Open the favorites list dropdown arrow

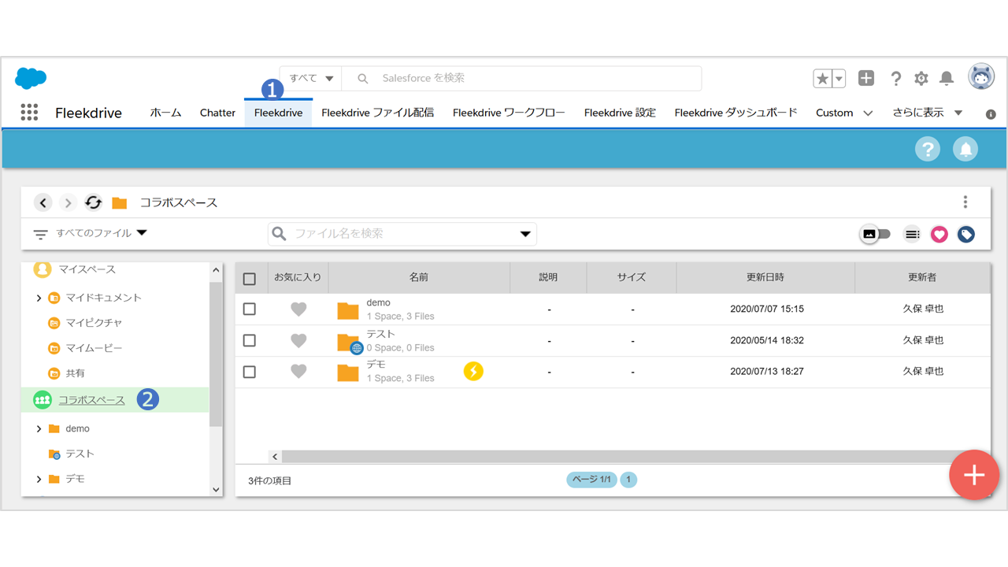tap(839, 78)
